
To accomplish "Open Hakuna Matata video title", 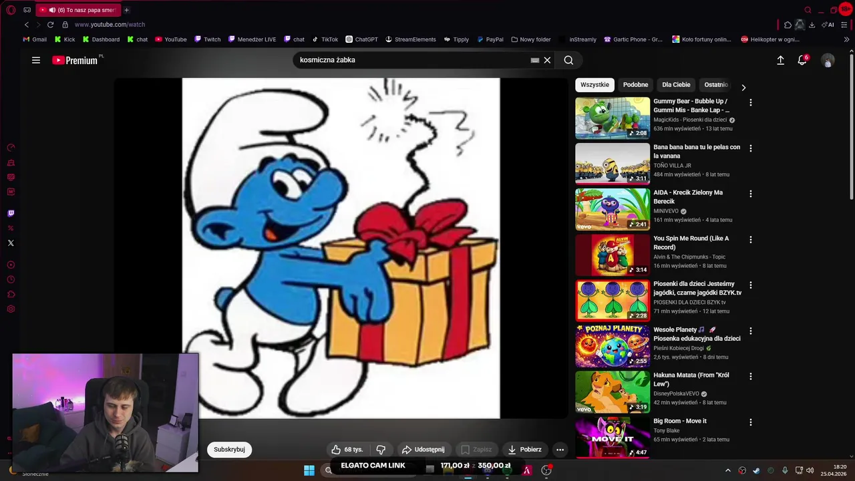I will coord(691,379).
